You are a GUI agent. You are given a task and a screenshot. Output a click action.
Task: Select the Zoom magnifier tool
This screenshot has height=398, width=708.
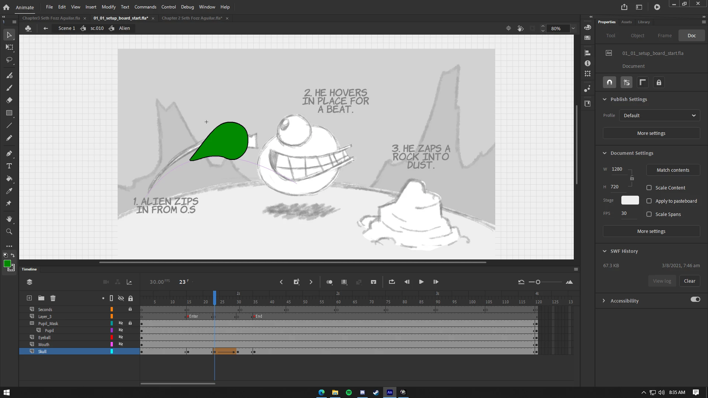(x=9, y=231)
